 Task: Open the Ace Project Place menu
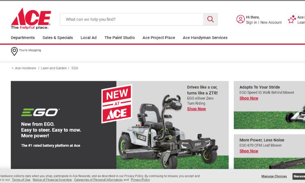click(x=159, y=38)
